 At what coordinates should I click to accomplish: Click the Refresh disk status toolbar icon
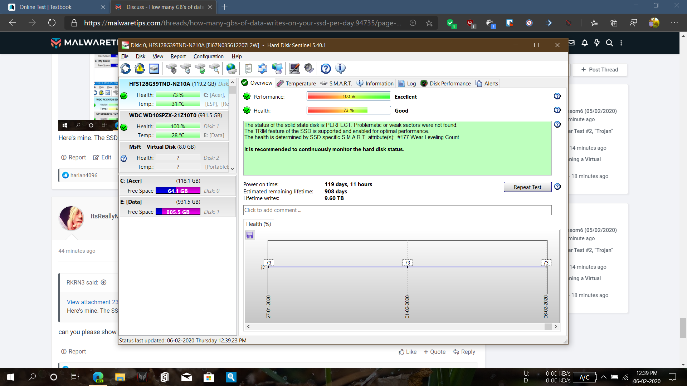126,68
